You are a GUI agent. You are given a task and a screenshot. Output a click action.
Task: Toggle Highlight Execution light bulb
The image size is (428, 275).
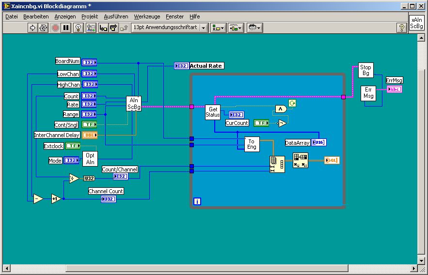pos(79,28)
